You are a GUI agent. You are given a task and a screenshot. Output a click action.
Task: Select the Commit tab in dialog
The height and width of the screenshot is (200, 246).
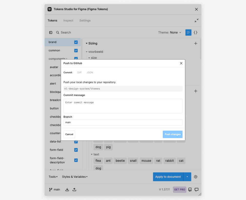click(68, 72)
